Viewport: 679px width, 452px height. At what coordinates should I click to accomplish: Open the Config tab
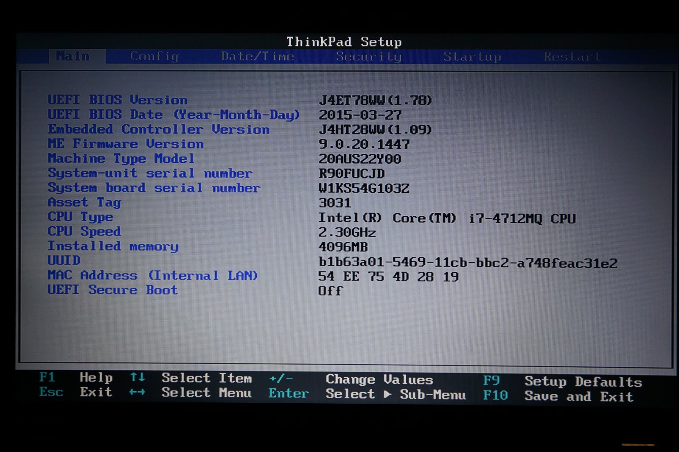[154, 56]
